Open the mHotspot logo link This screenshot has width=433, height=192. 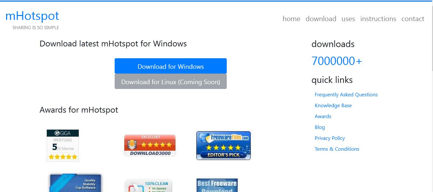[x=32, y=16]
